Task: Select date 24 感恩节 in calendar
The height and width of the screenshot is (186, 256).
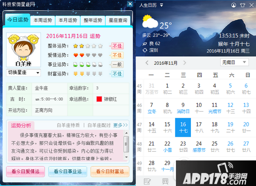Action: (x=199, y=146)
